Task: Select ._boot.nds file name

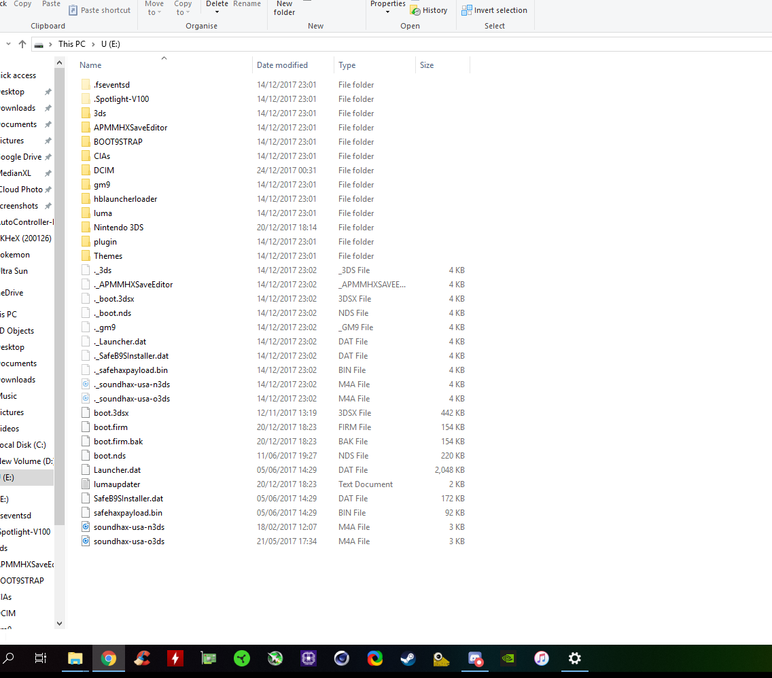Action: pos(112,313)
